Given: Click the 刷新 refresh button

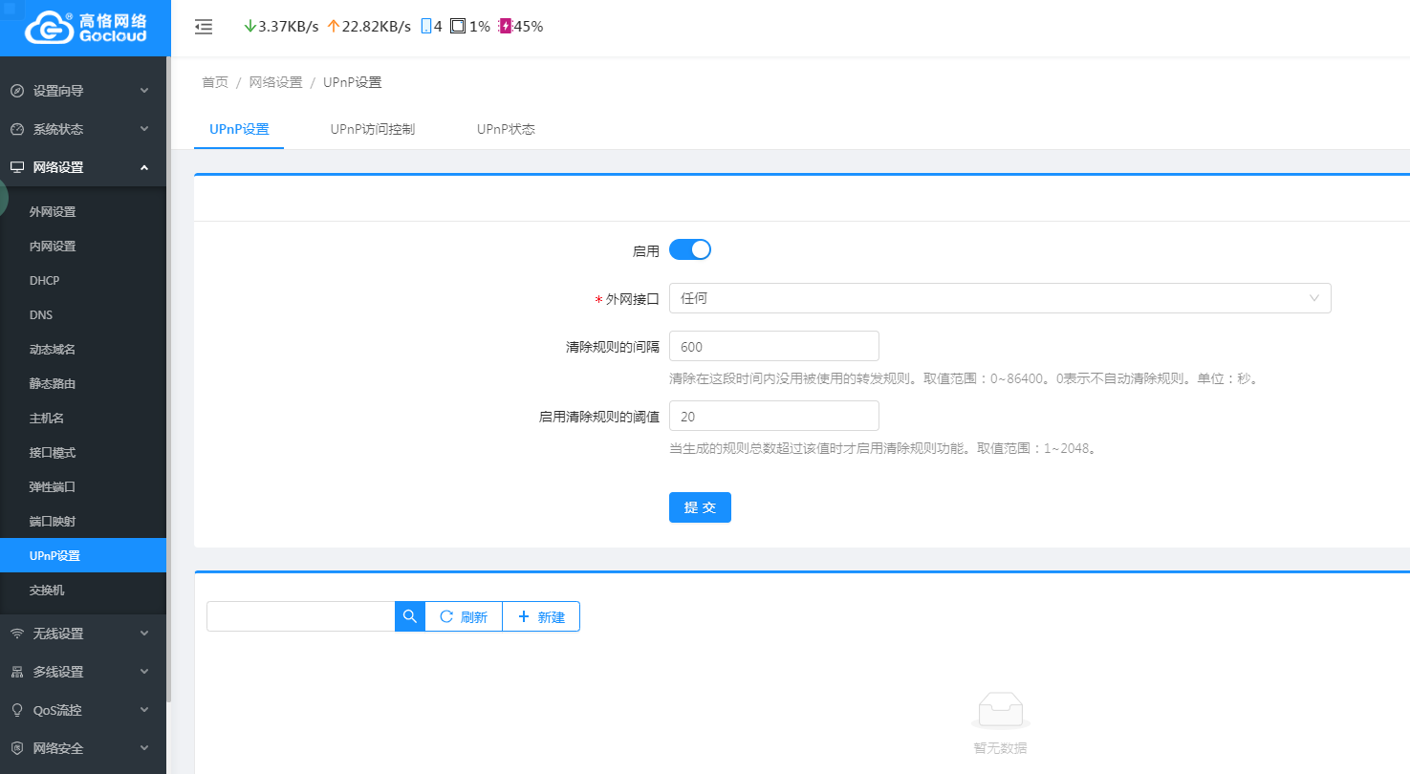Looking at the screenshot, I should (x=464, y=617).
